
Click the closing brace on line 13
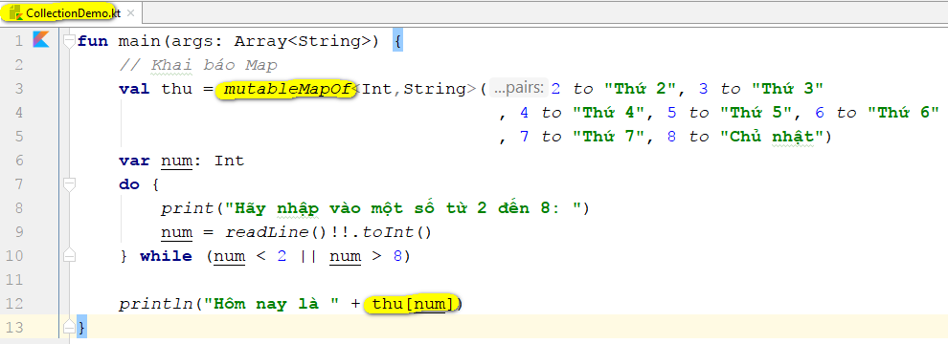coord(82,328)
